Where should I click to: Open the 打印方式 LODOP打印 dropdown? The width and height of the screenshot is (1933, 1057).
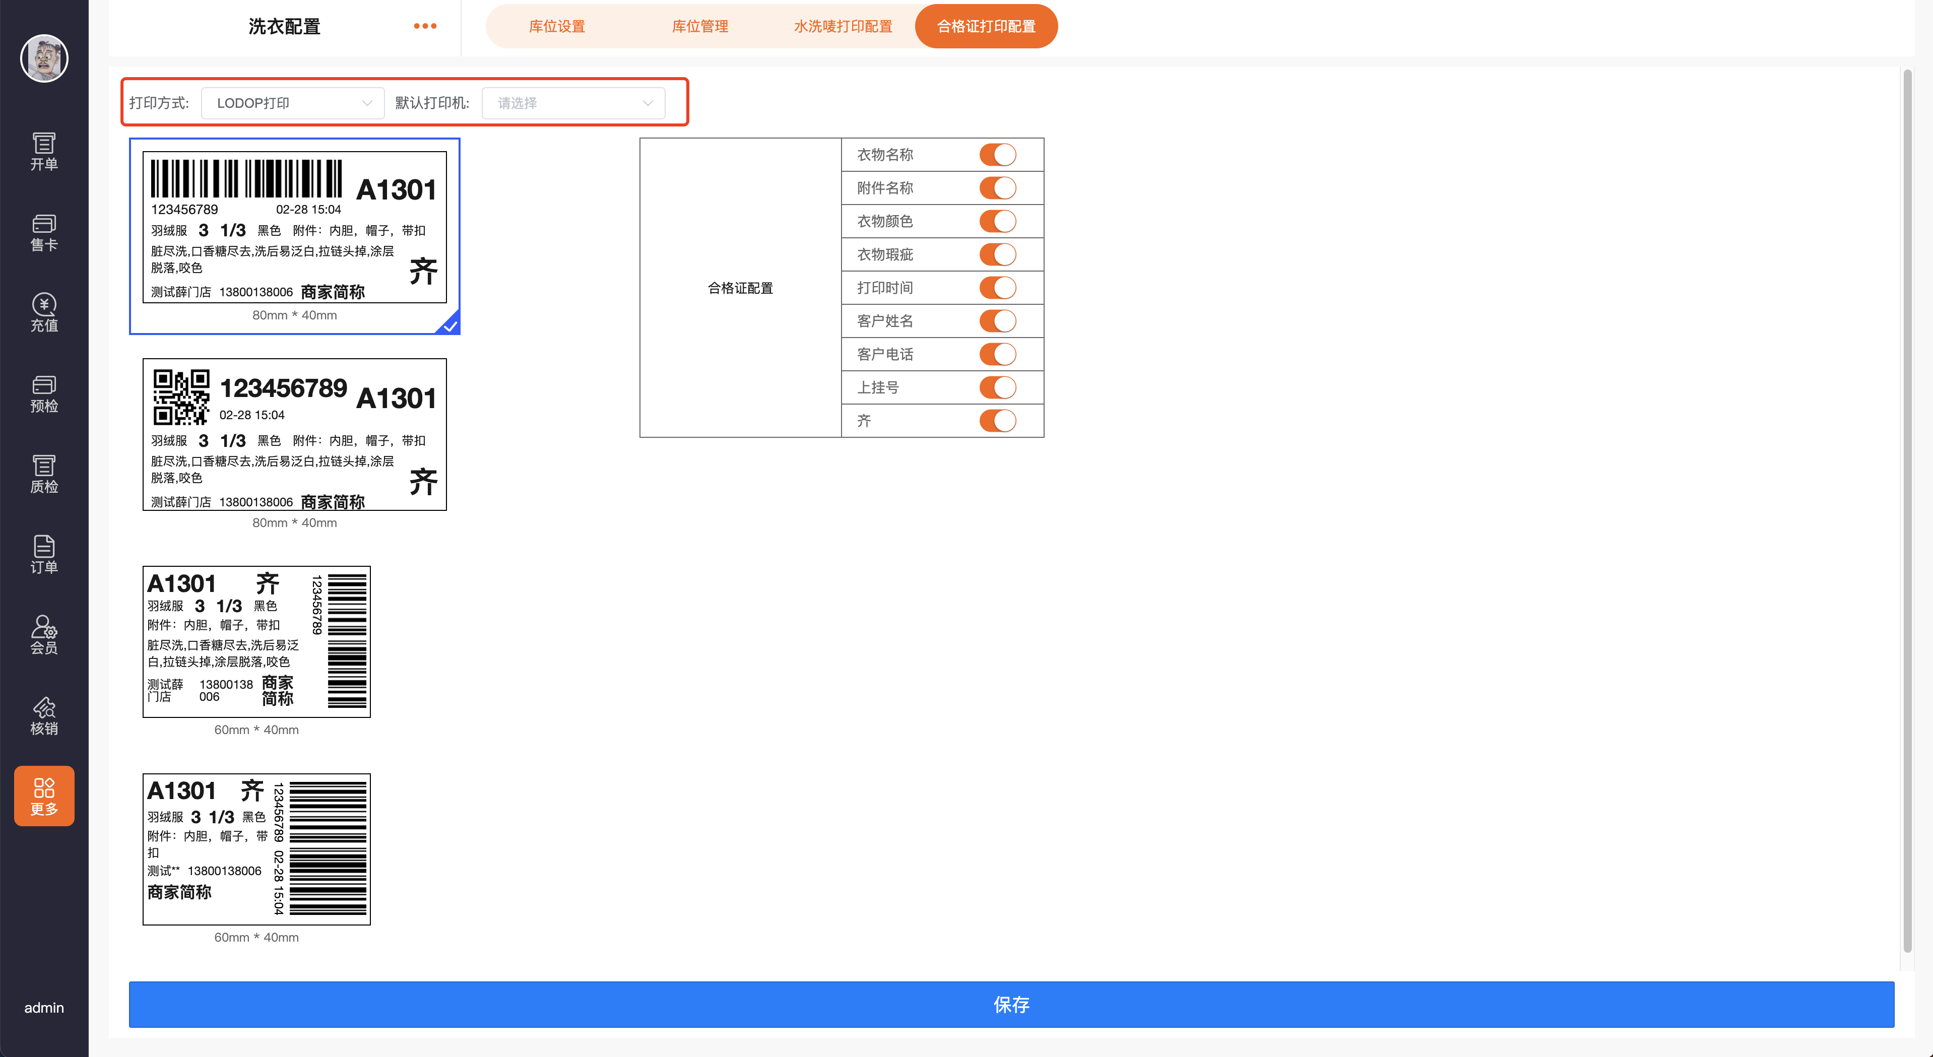pyautogui.click(x=293, y=103)
